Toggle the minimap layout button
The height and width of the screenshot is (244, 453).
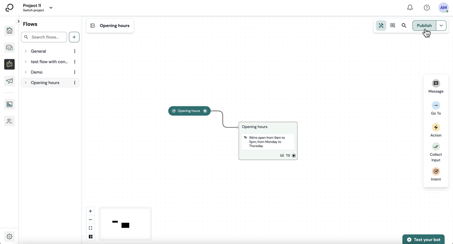90,236
